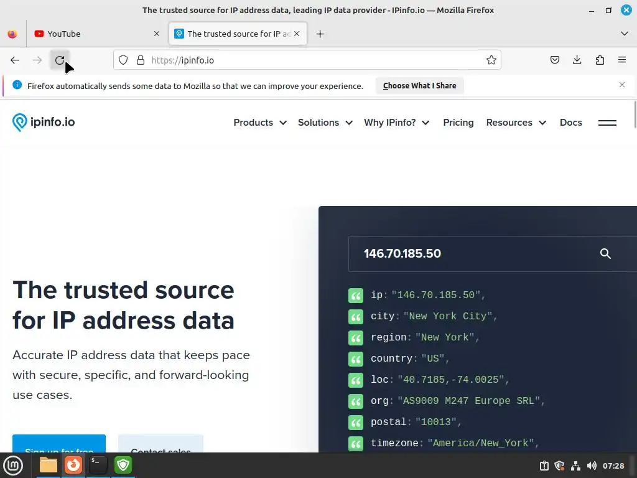Expand the Solutions dropdown menu
The height and width of the screenshot is (478, 637).
(325, 123)
